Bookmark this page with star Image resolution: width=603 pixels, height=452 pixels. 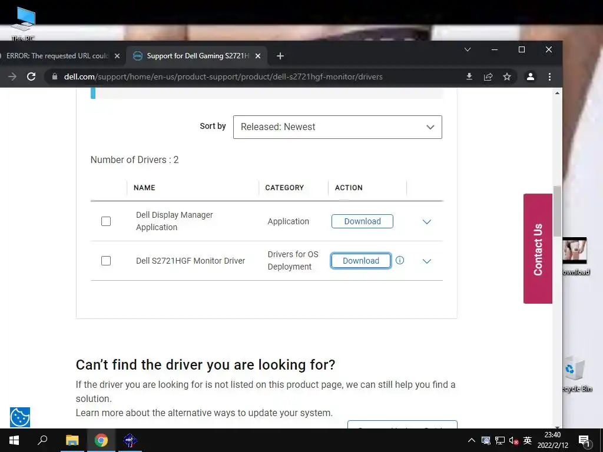(x=507, y=77)
